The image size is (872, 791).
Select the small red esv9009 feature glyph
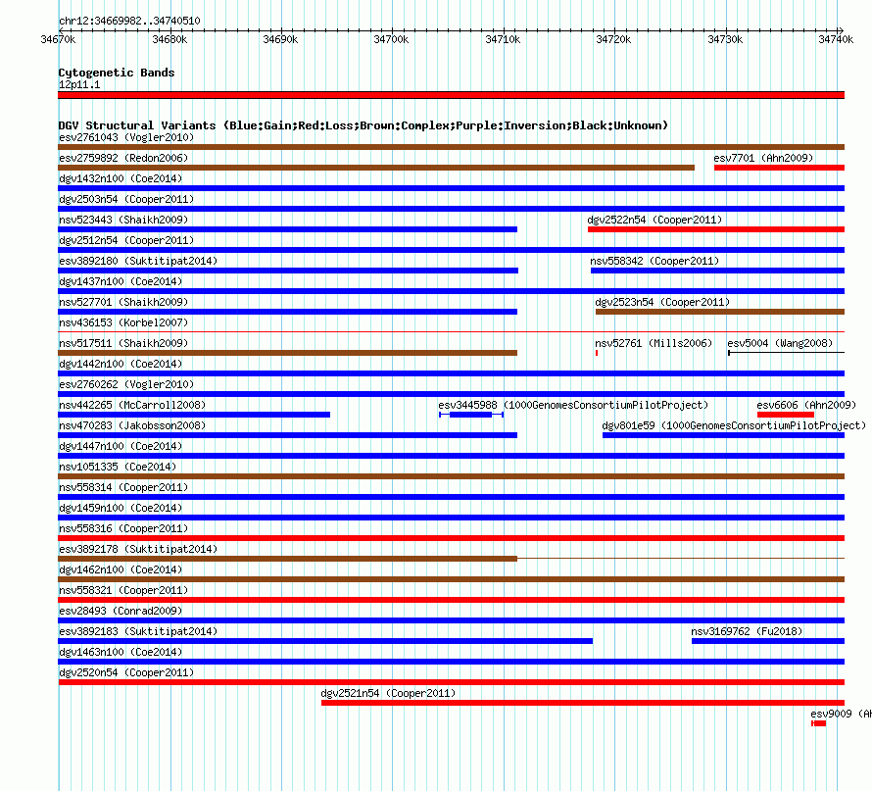[819, 723]
